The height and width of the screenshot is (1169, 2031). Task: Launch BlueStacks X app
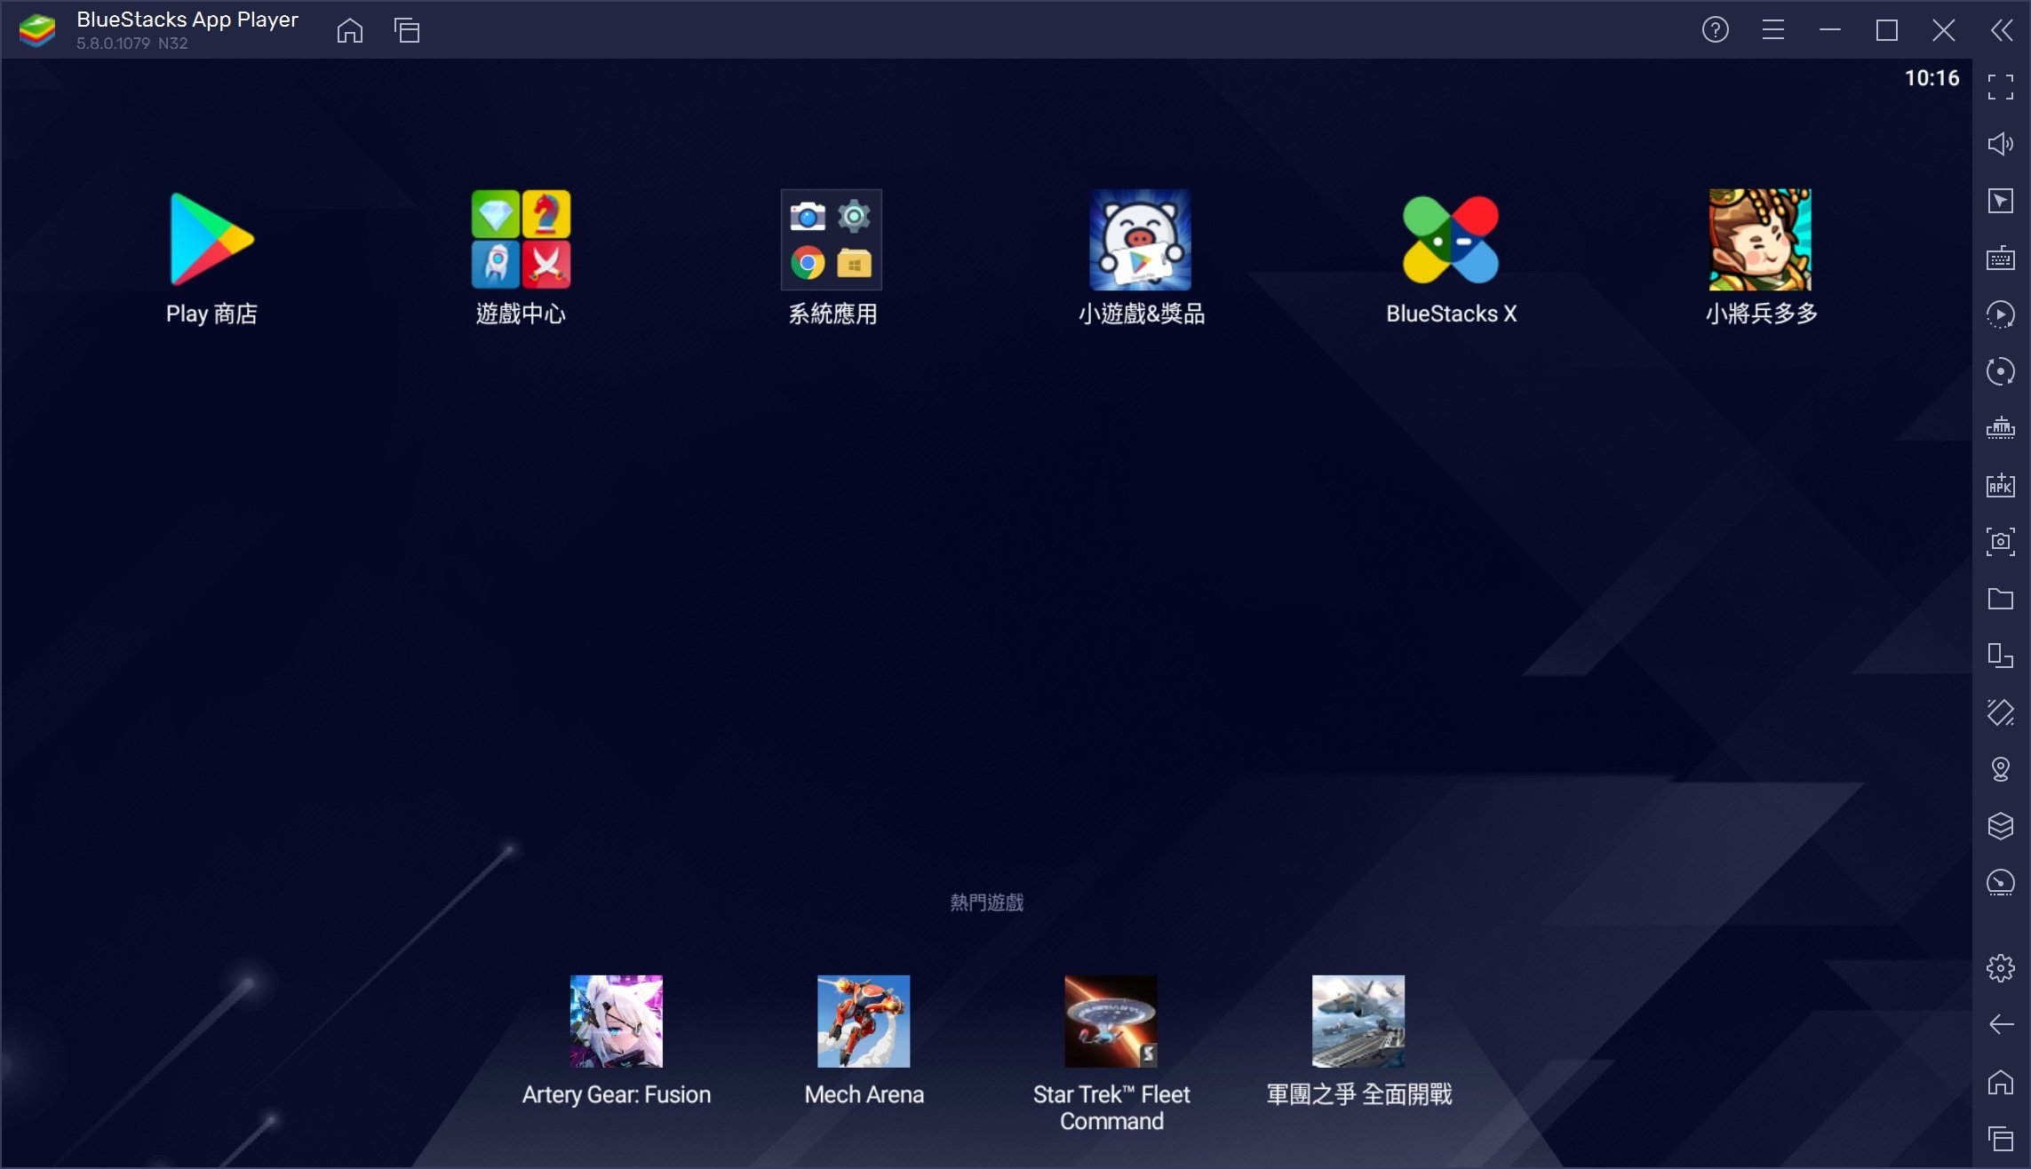1451,240
